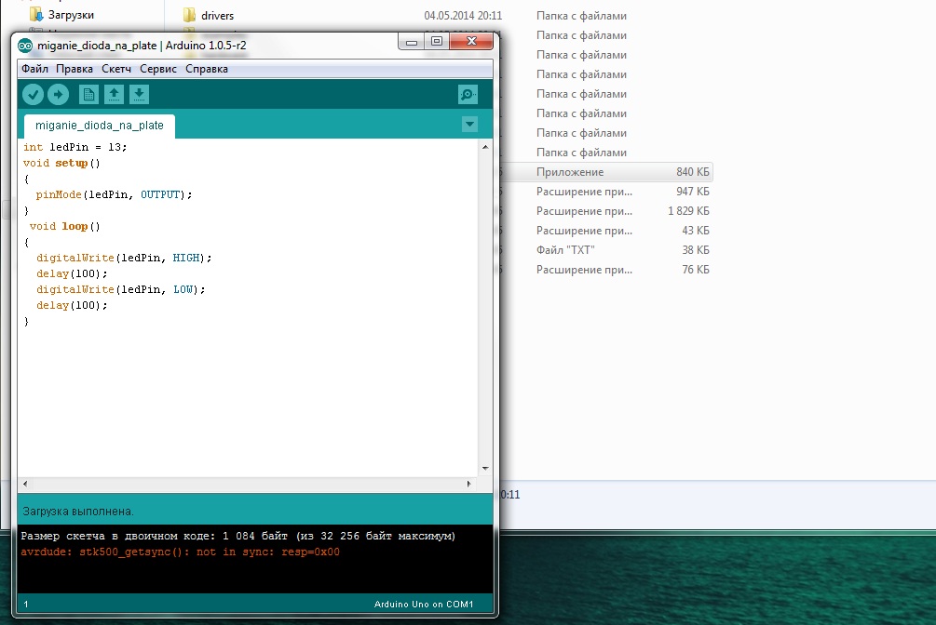This screenshot has width=936, height=625.
Task: Open the Скетч menu
Action: (x=116, y=68)
